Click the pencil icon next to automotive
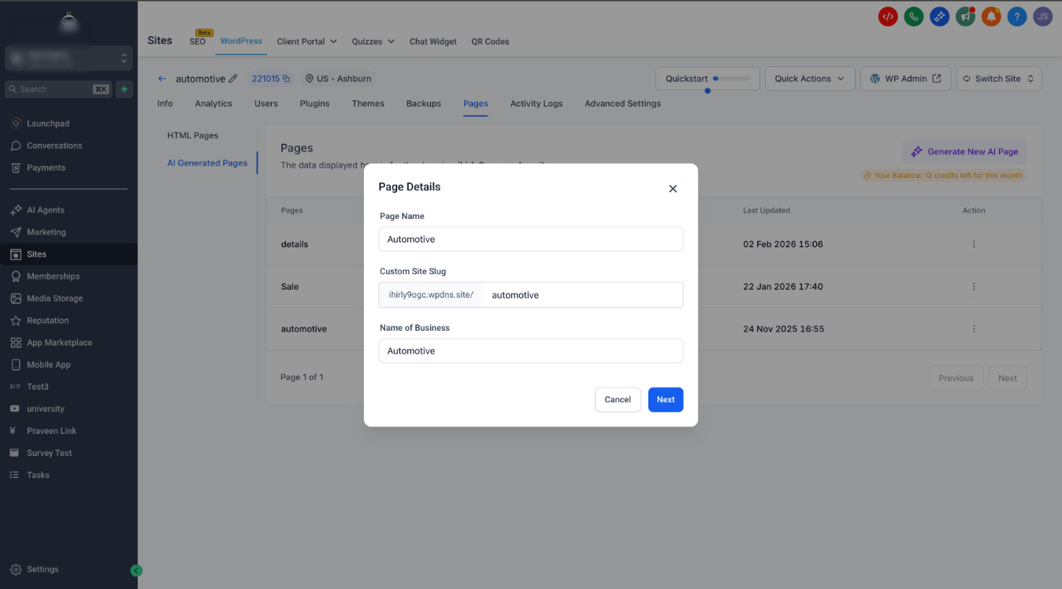Viewport: 1062px width, 589px height. [x=232, y=79]
